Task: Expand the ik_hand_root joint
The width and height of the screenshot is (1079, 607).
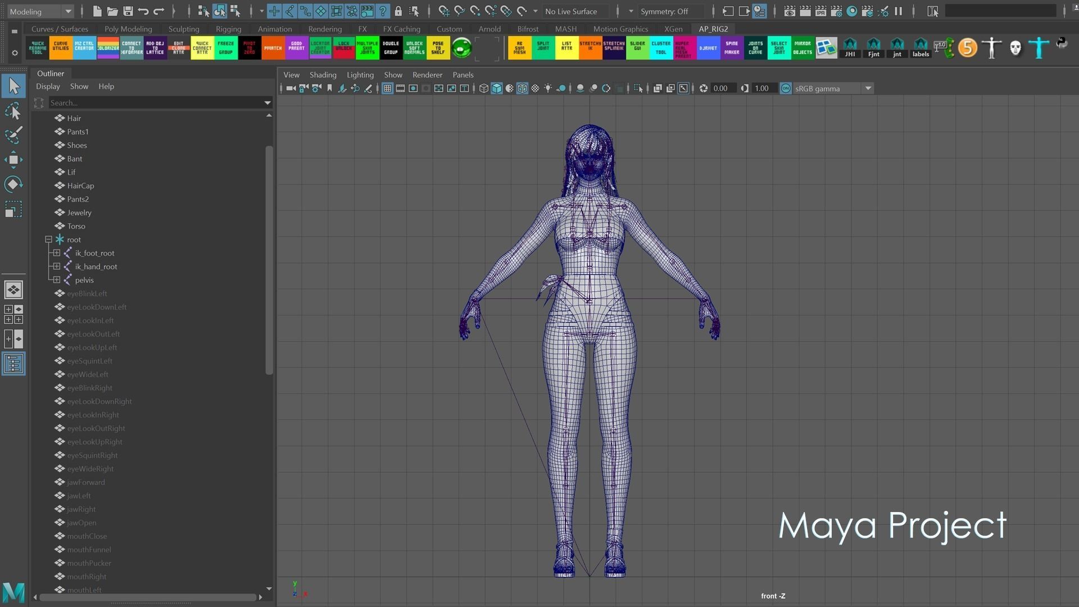Action: coord(57,266)
